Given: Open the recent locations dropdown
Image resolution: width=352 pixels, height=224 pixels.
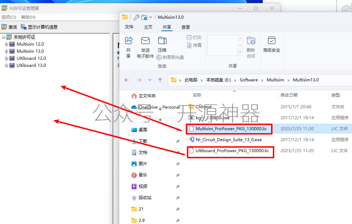Looking at the screenshot, I should pyautogui.click(x=150, y=80).
